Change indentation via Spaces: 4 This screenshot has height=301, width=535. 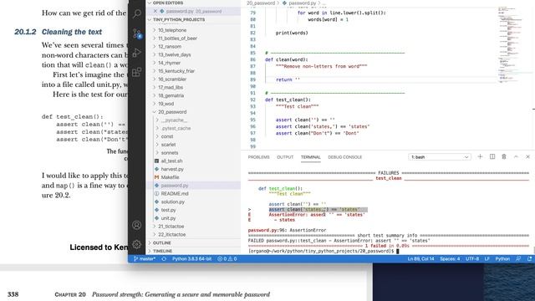point(450,259)
